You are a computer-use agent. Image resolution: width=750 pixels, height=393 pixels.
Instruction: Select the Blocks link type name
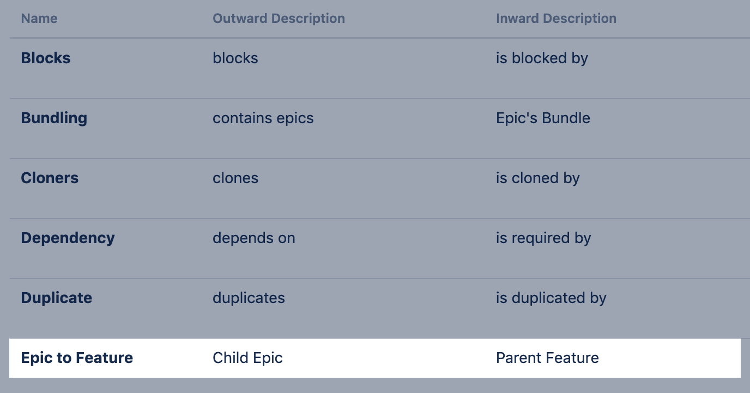46,58
